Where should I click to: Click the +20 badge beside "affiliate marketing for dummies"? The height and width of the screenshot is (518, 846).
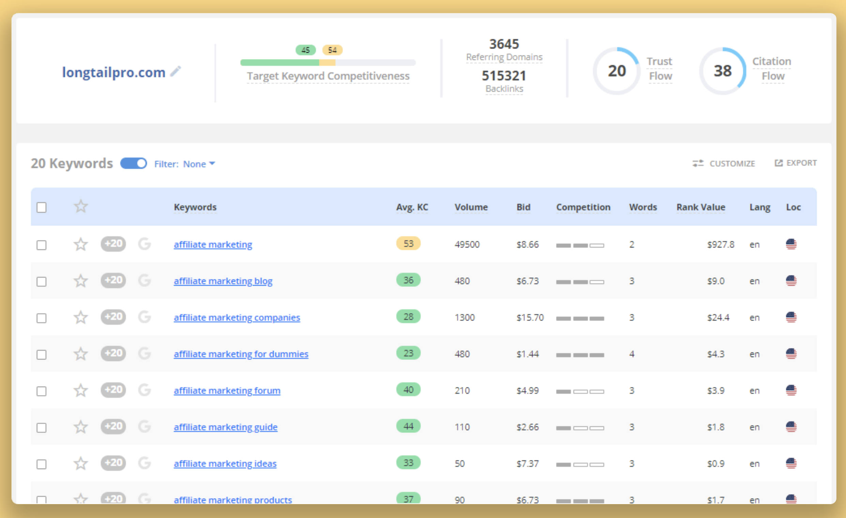point(113,353)
